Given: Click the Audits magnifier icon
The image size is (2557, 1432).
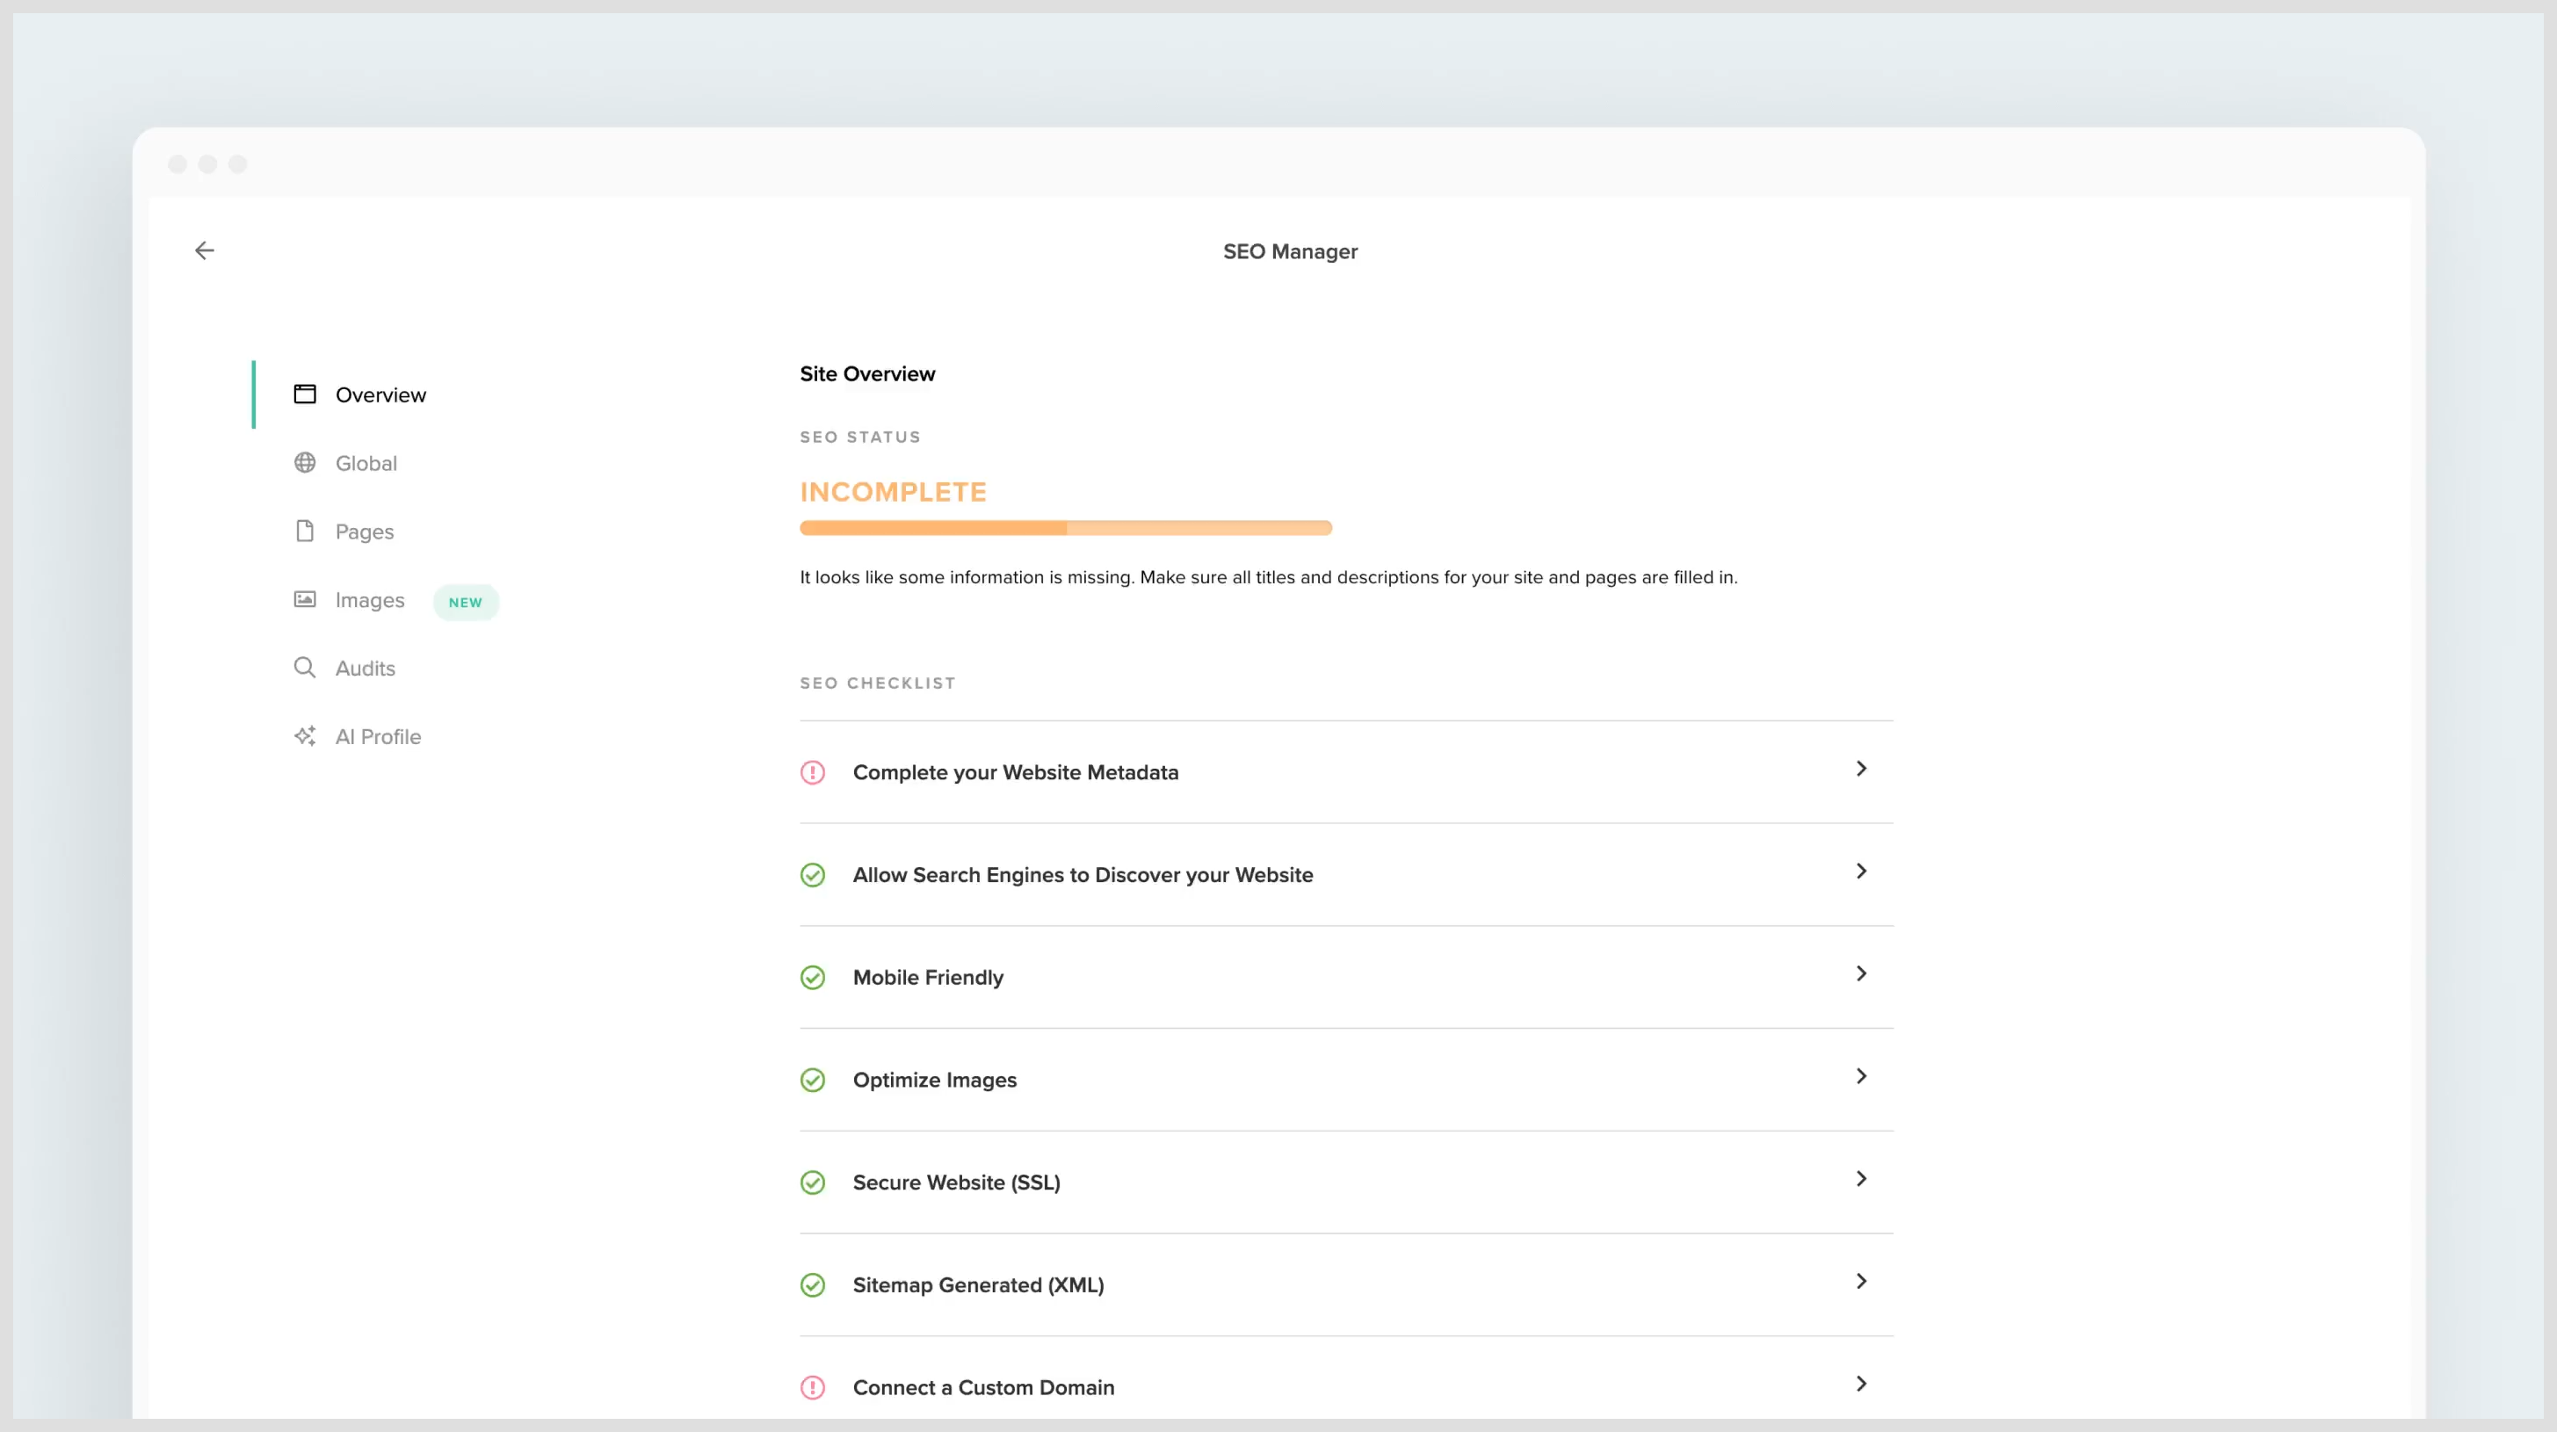Looking at the screenshot, I should 305,668.
